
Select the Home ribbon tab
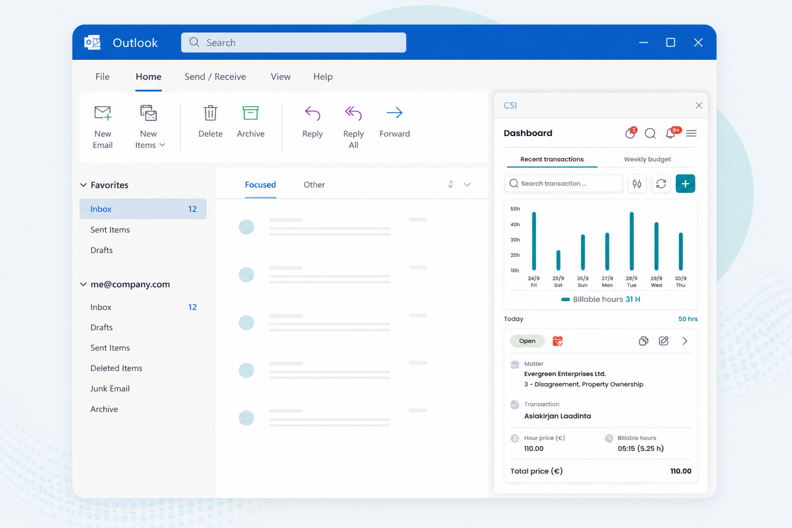click(x=149, y=77)
